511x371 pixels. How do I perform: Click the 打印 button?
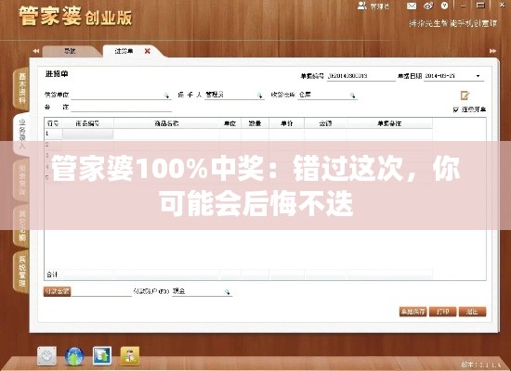442,312
